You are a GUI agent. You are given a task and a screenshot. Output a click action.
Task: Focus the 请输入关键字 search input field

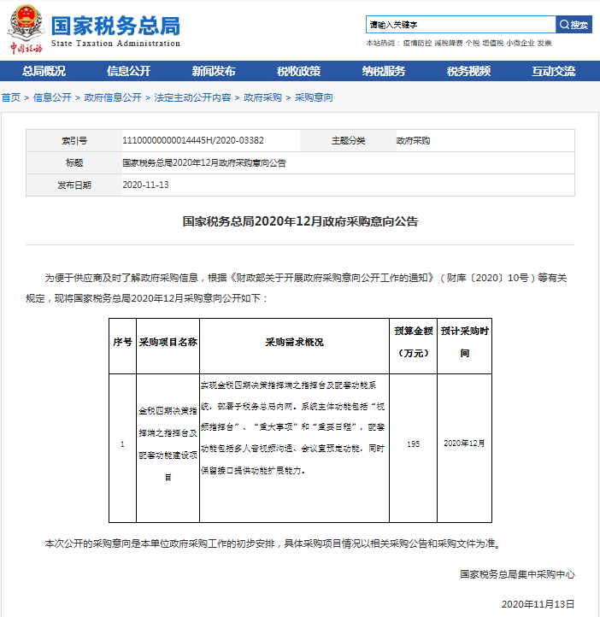[x=461, y=25]
